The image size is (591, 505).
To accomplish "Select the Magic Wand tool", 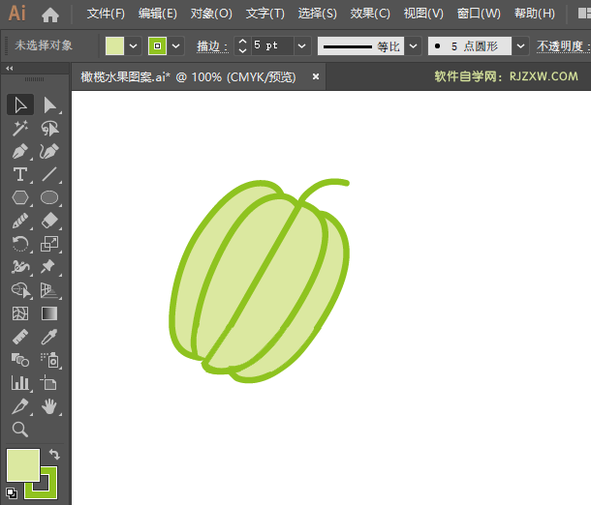I will [20, 128].
